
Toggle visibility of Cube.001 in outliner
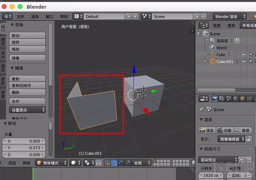coord(244,61)
